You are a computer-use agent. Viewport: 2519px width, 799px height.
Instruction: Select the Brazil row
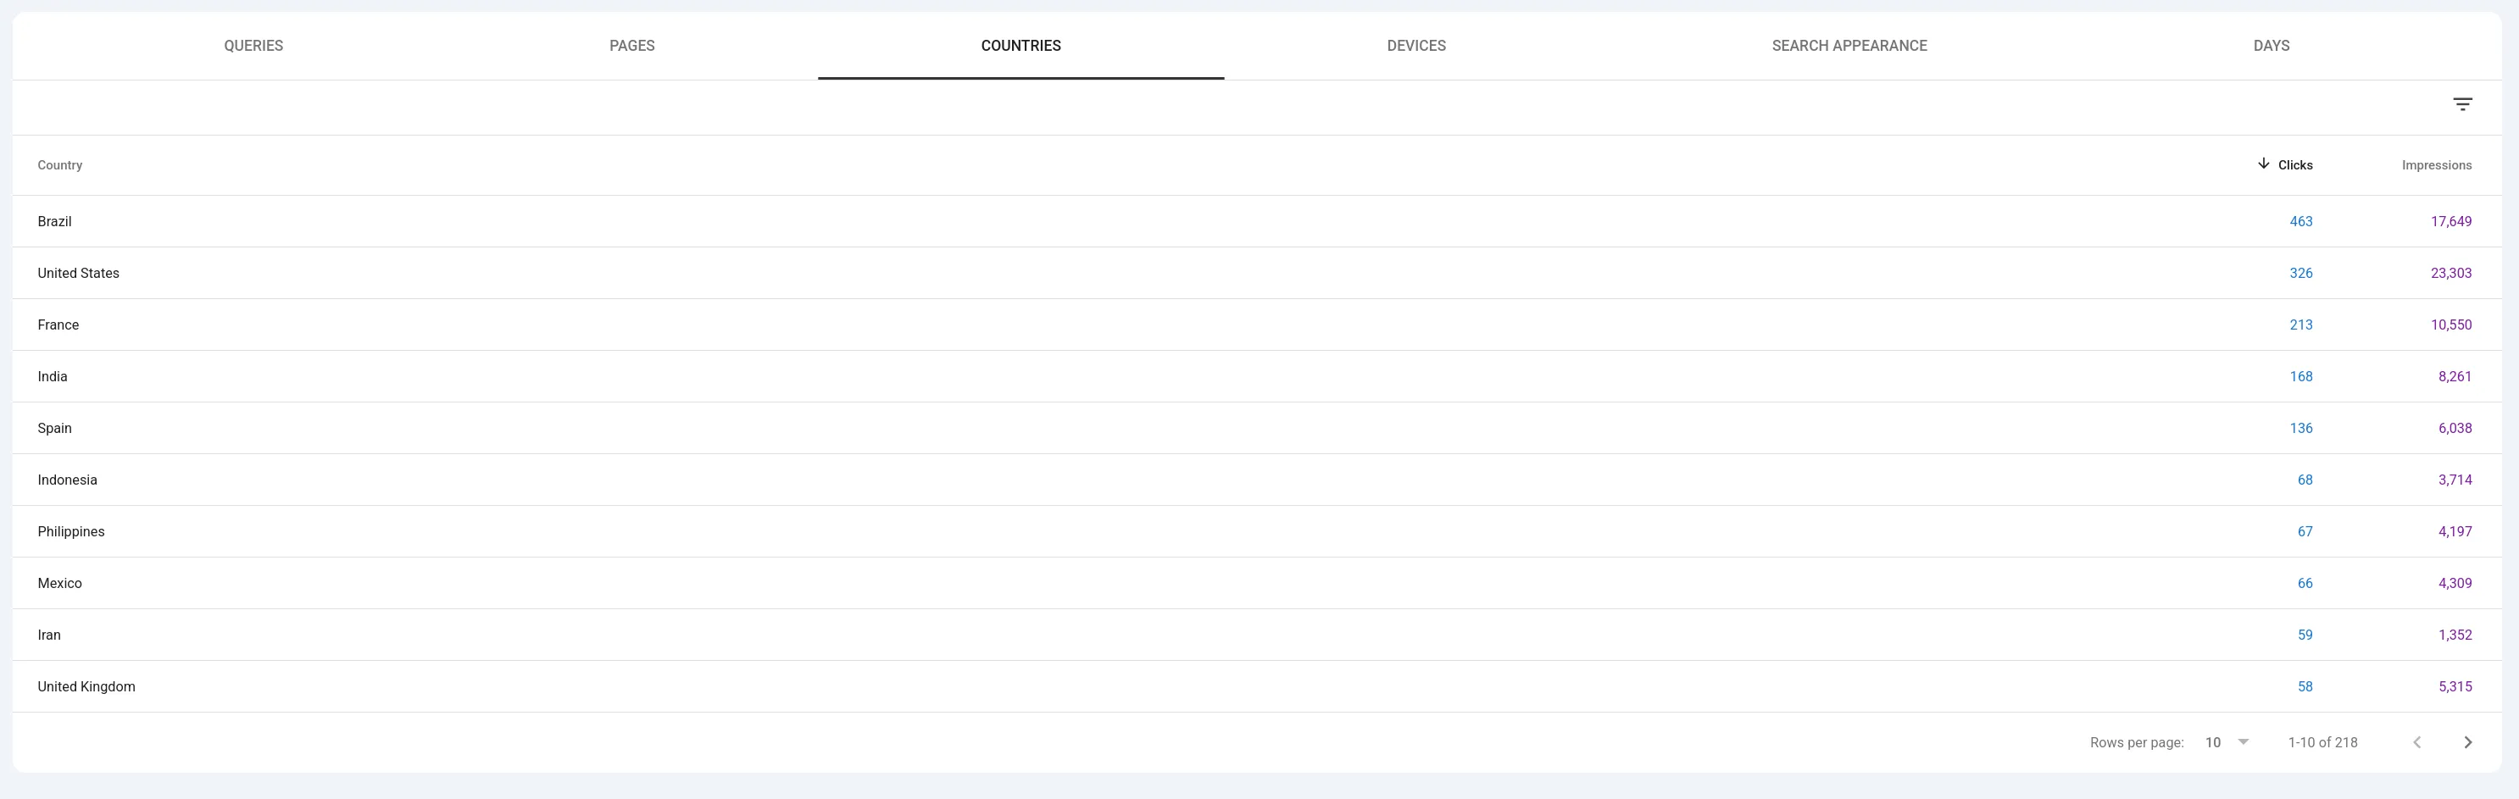[x=1257, y=221]
